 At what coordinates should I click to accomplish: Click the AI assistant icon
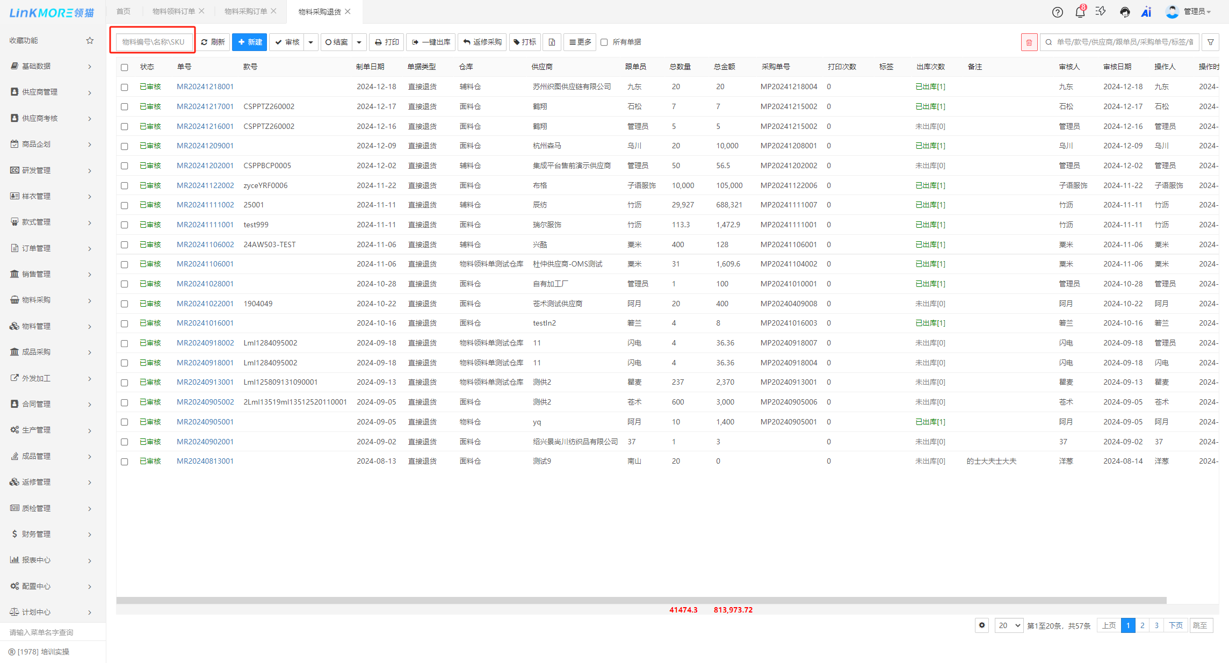1146,12
